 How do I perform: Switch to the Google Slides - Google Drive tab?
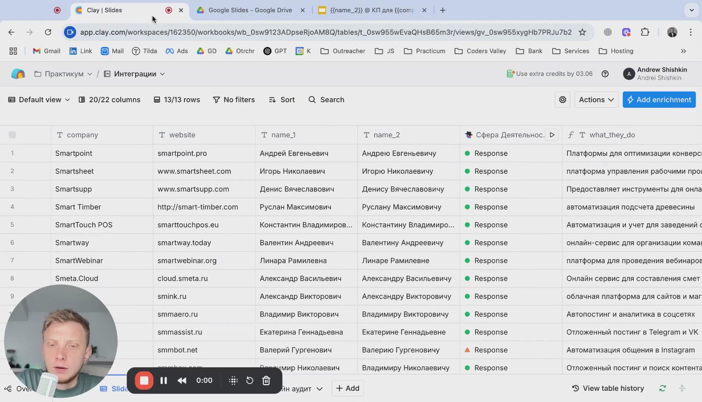(x=250, y=10)
